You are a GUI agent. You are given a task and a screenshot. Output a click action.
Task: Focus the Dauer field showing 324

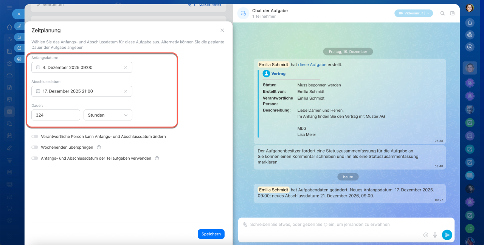tap(56, 115)
